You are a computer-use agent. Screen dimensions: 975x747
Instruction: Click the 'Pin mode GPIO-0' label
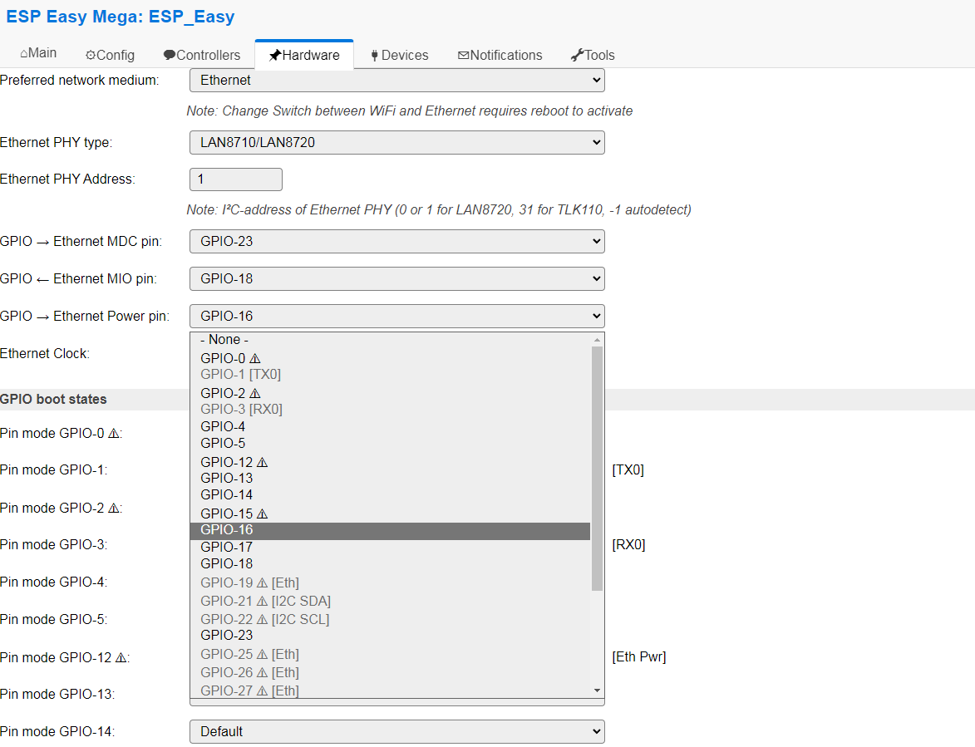pos(61,433)
